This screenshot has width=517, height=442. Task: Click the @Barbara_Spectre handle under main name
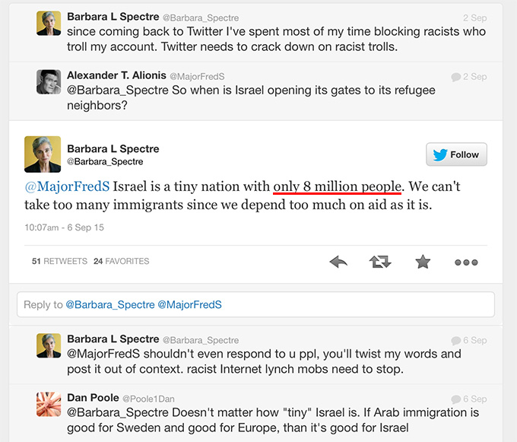105,161
